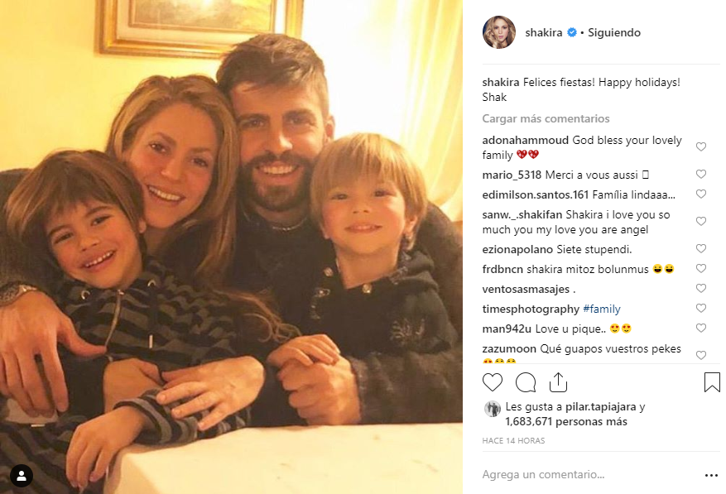Open the HACE 14 HORAS timestamp

tap(513, 441)
